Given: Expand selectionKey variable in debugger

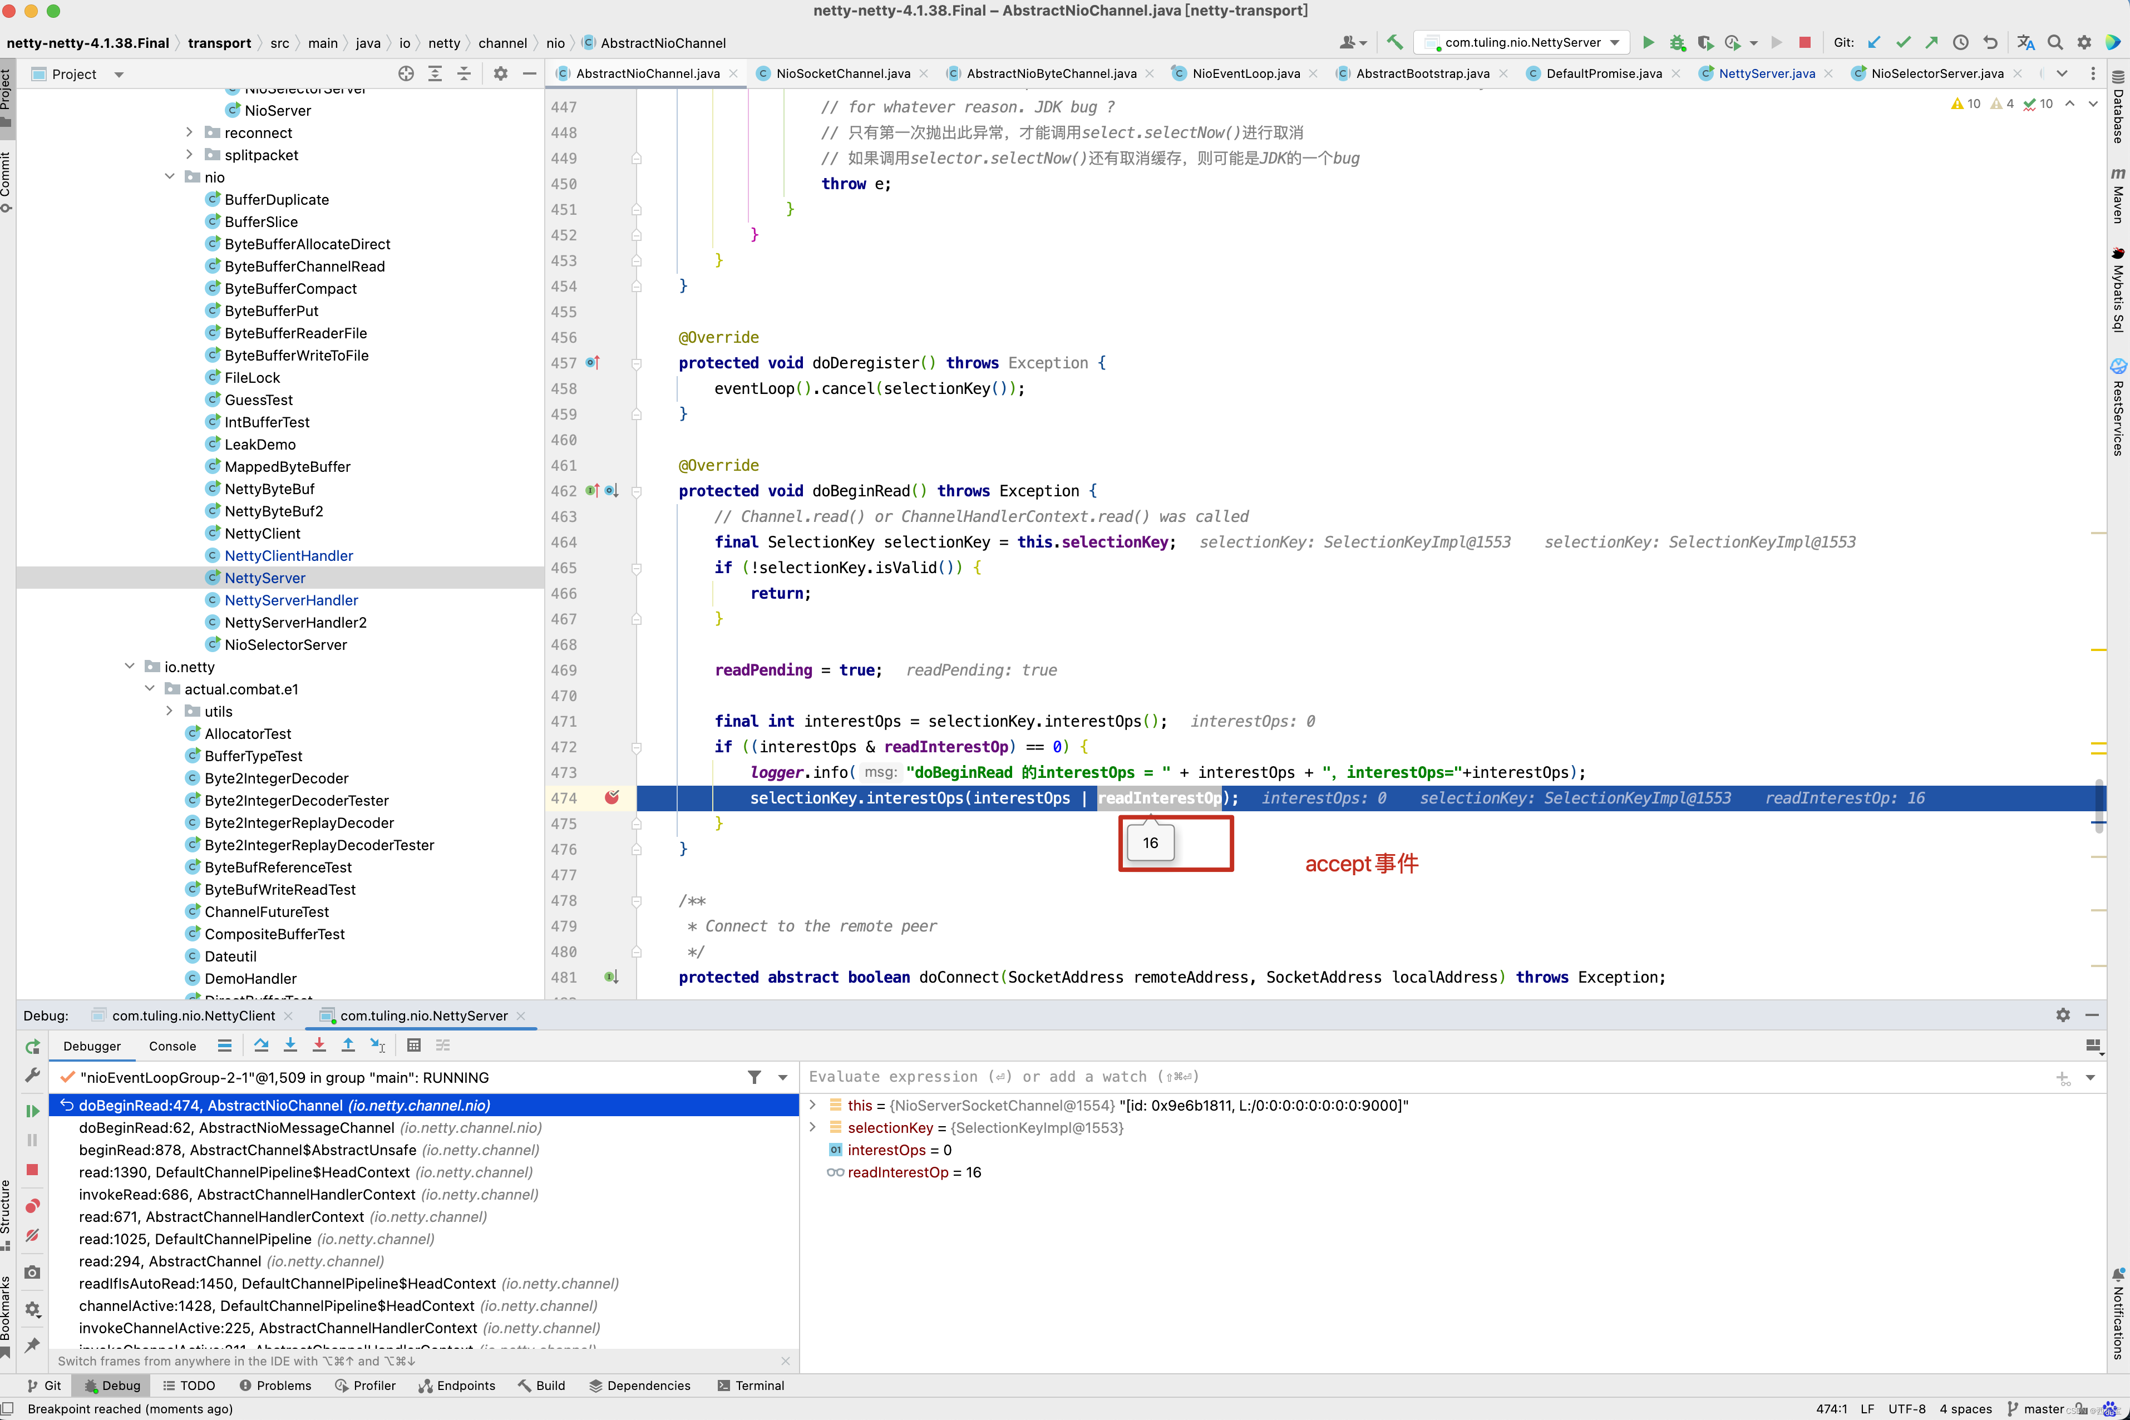Looking at the screenshot, I should 812,1127.
